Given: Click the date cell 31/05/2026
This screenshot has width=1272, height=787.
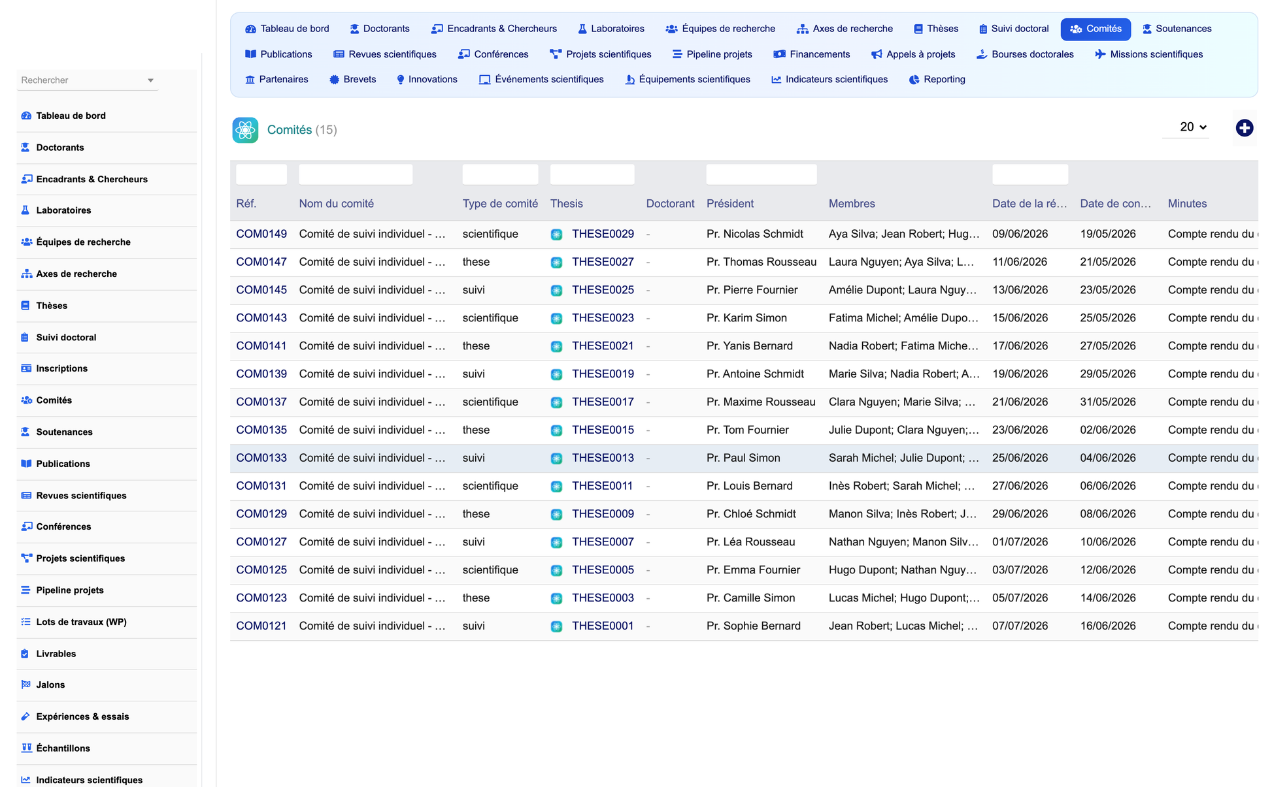Looking at the screenshot, I should [1108, 402].
